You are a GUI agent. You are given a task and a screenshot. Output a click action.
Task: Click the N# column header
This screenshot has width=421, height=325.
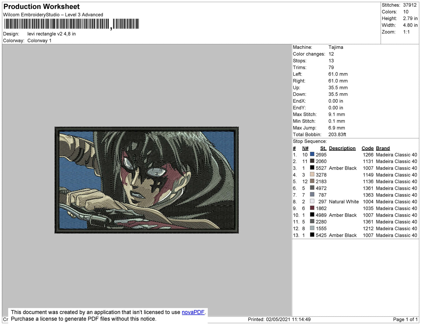tap(305, 148)
